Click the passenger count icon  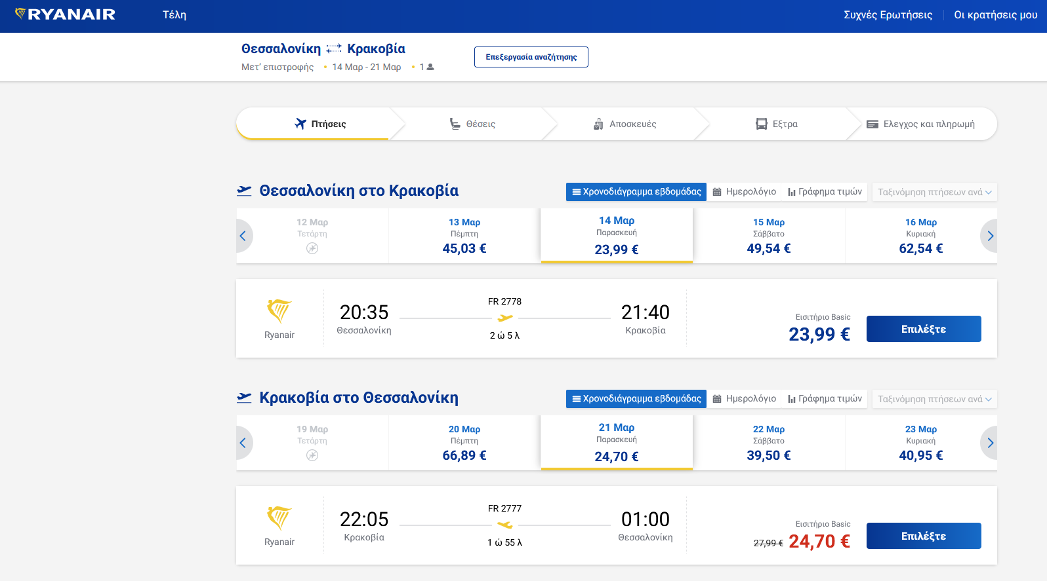[430, 67]
